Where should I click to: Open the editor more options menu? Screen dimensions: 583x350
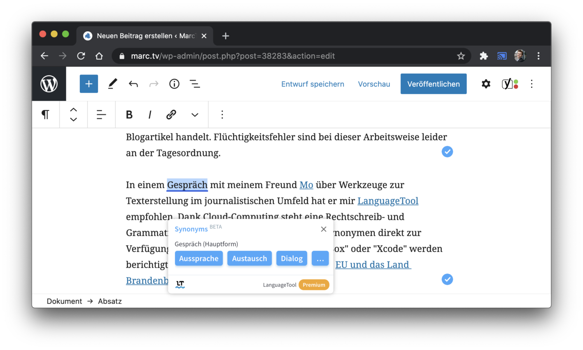532,84
